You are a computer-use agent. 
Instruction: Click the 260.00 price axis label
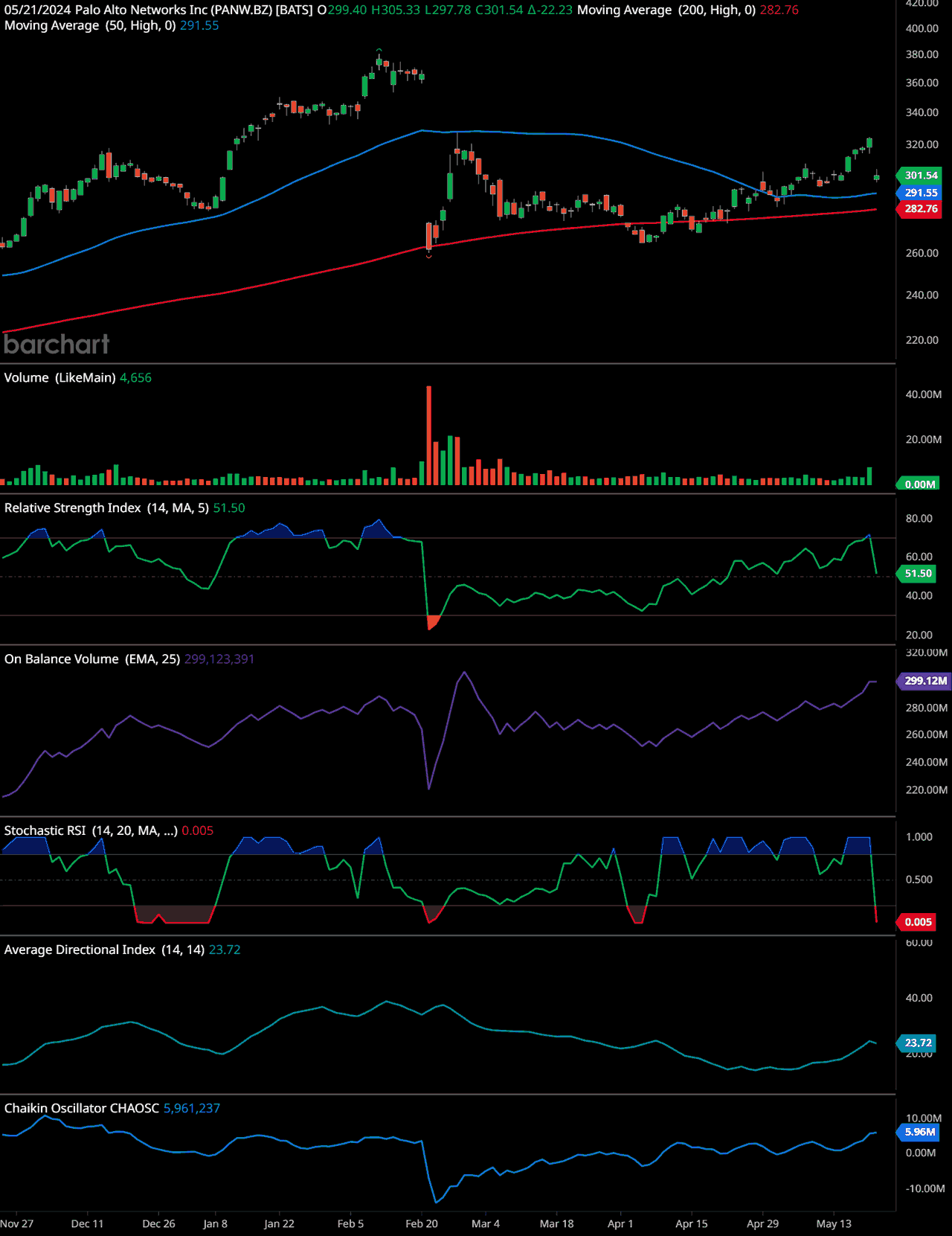click(922, 253)
